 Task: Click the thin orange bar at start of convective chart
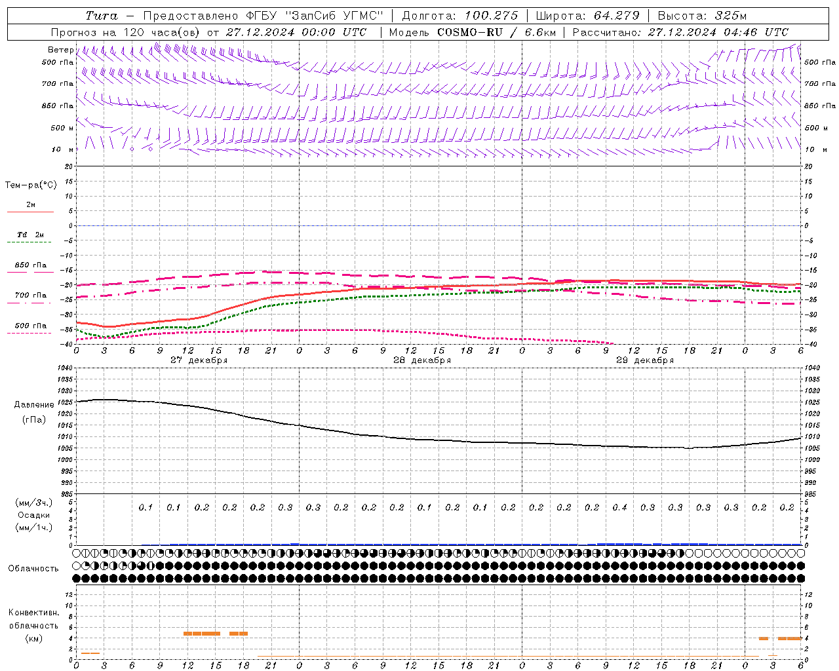90,653
